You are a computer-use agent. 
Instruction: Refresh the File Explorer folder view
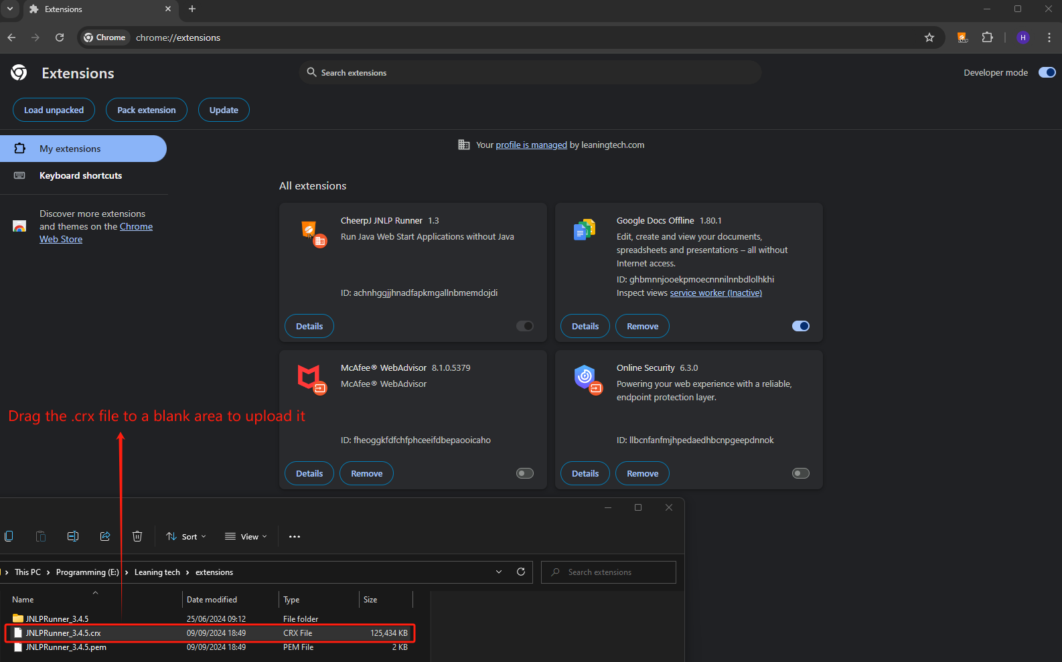521,572
